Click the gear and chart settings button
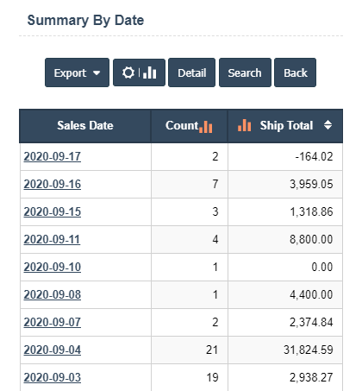Viewport: 362px width, 391px height. pos(139,73)
